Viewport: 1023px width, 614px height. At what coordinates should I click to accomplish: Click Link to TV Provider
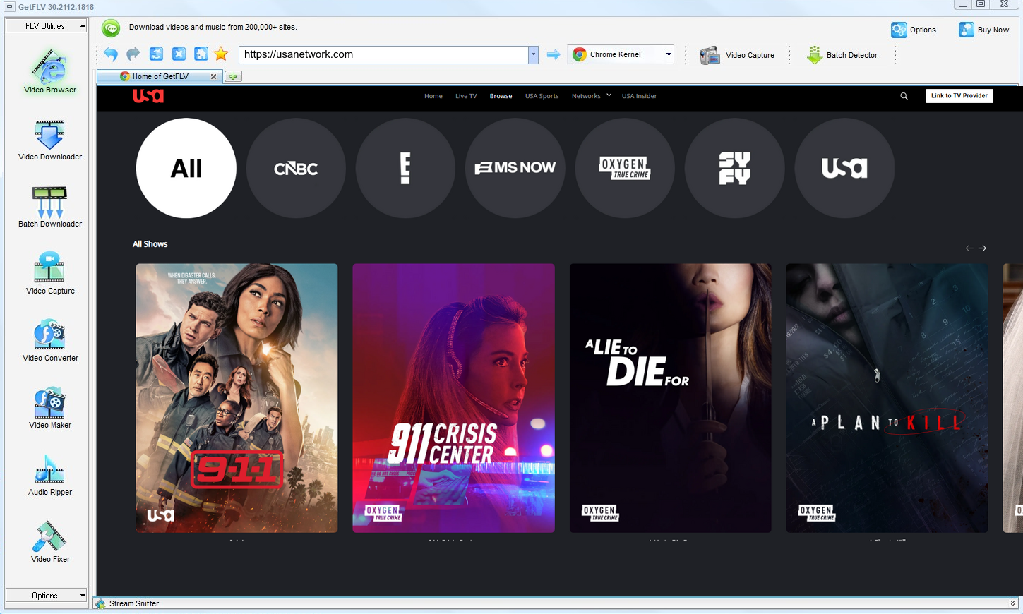coord(959,96)
